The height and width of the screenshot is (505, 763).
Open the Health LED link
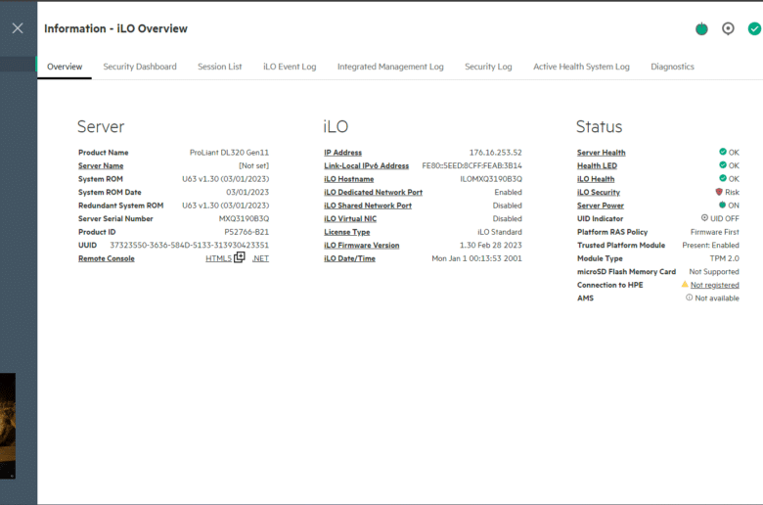coord(597,165)
